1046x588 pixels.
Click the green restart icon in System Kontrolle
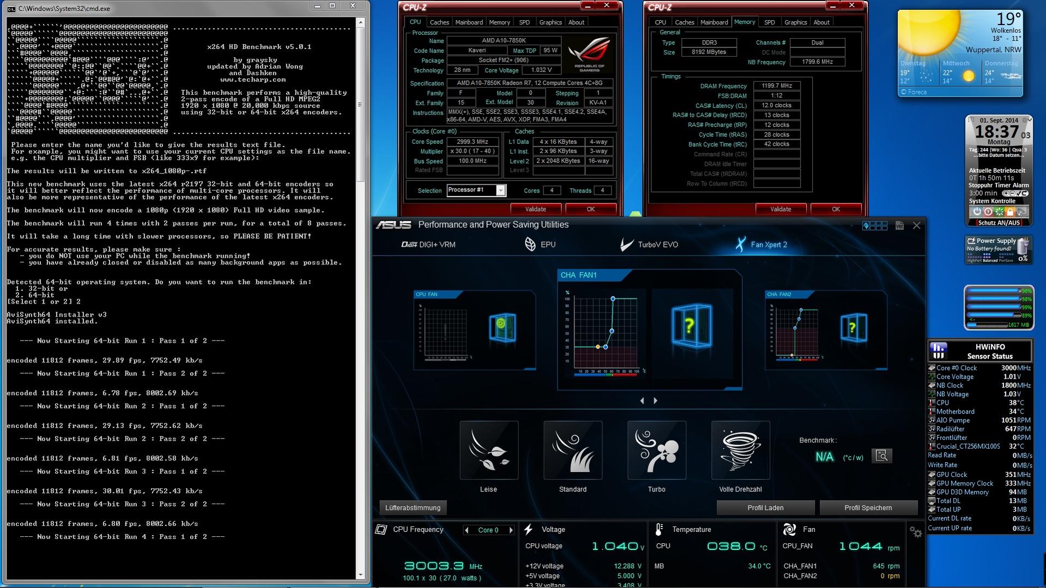click(999, 211)
